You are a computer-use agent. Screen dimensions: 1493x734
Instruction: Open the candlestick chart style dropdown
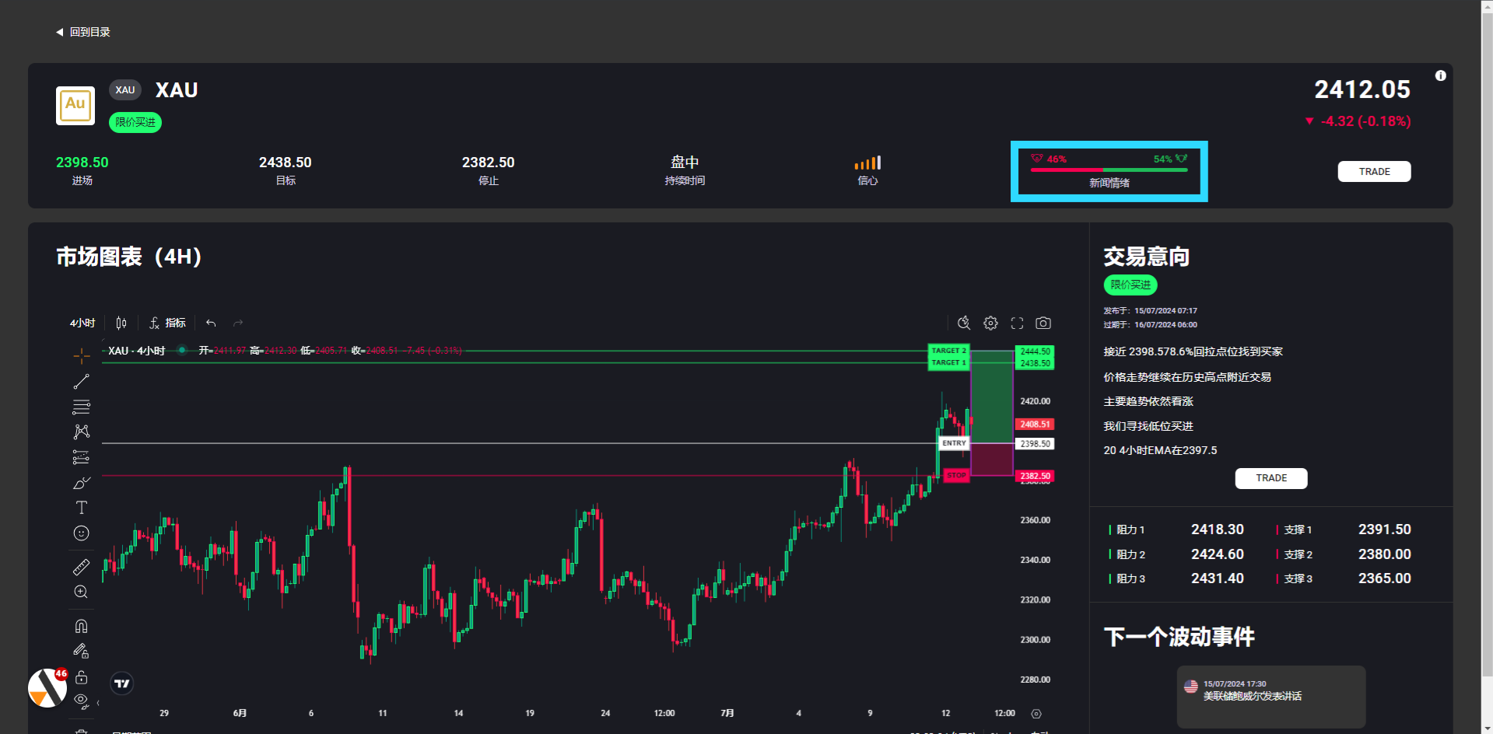[x=121, y=323]
